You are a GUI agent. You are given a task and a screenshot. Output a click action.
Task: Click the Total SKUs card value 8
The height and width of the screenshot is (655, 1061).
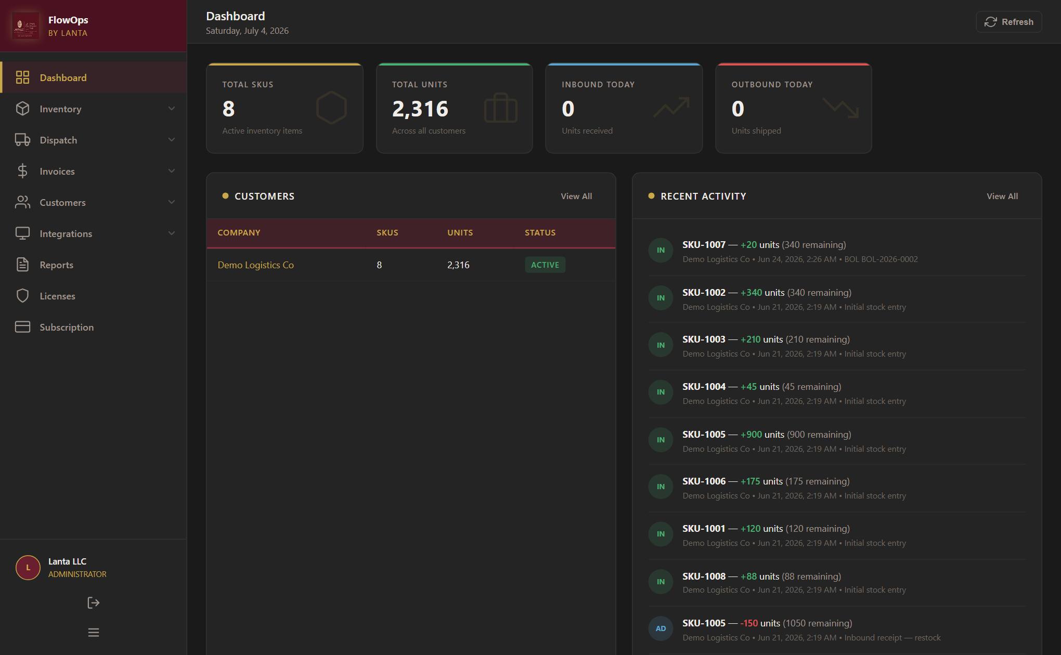228,109
